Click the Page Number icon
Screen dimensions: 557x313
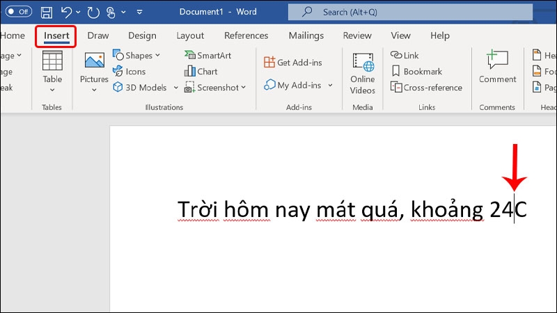(x=536, y=87)
